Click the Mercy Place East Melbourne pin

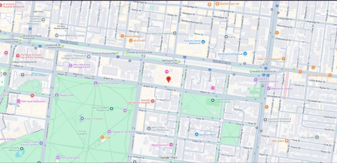tap(149, 128)
